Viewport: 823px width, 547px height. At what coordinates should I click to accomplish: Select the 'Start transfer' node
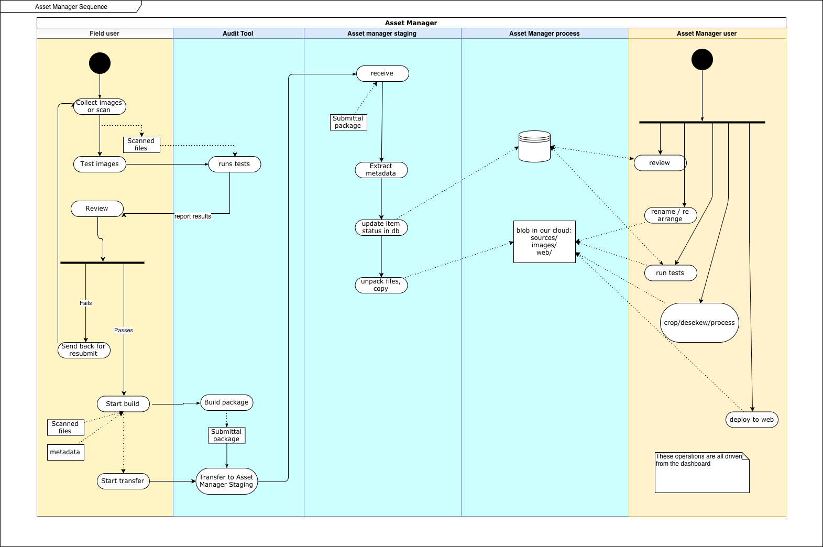click(123, 481)
